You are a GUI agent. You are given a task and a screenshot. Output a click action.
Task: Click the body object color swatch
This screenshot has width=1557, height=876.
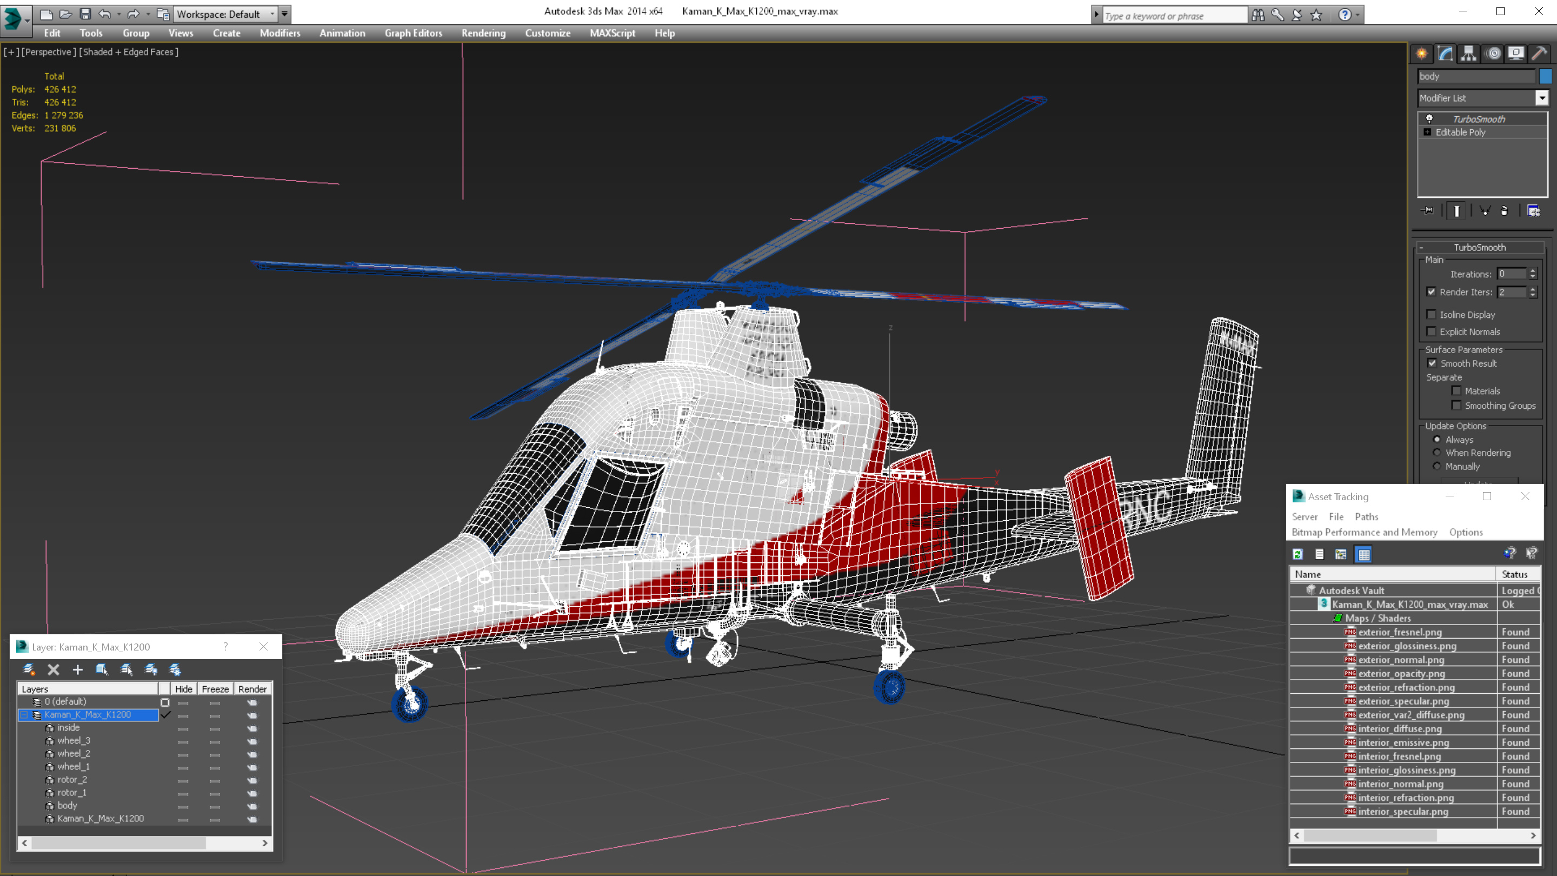[x=1546, y=76]
